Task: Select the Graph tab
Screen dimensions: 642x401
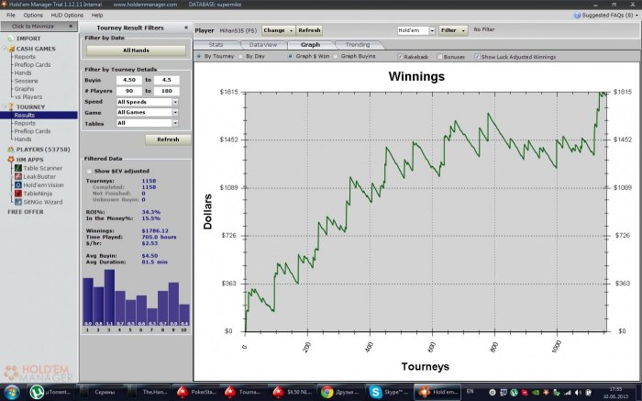Action: pyautogui.click(x=310, y=45)
